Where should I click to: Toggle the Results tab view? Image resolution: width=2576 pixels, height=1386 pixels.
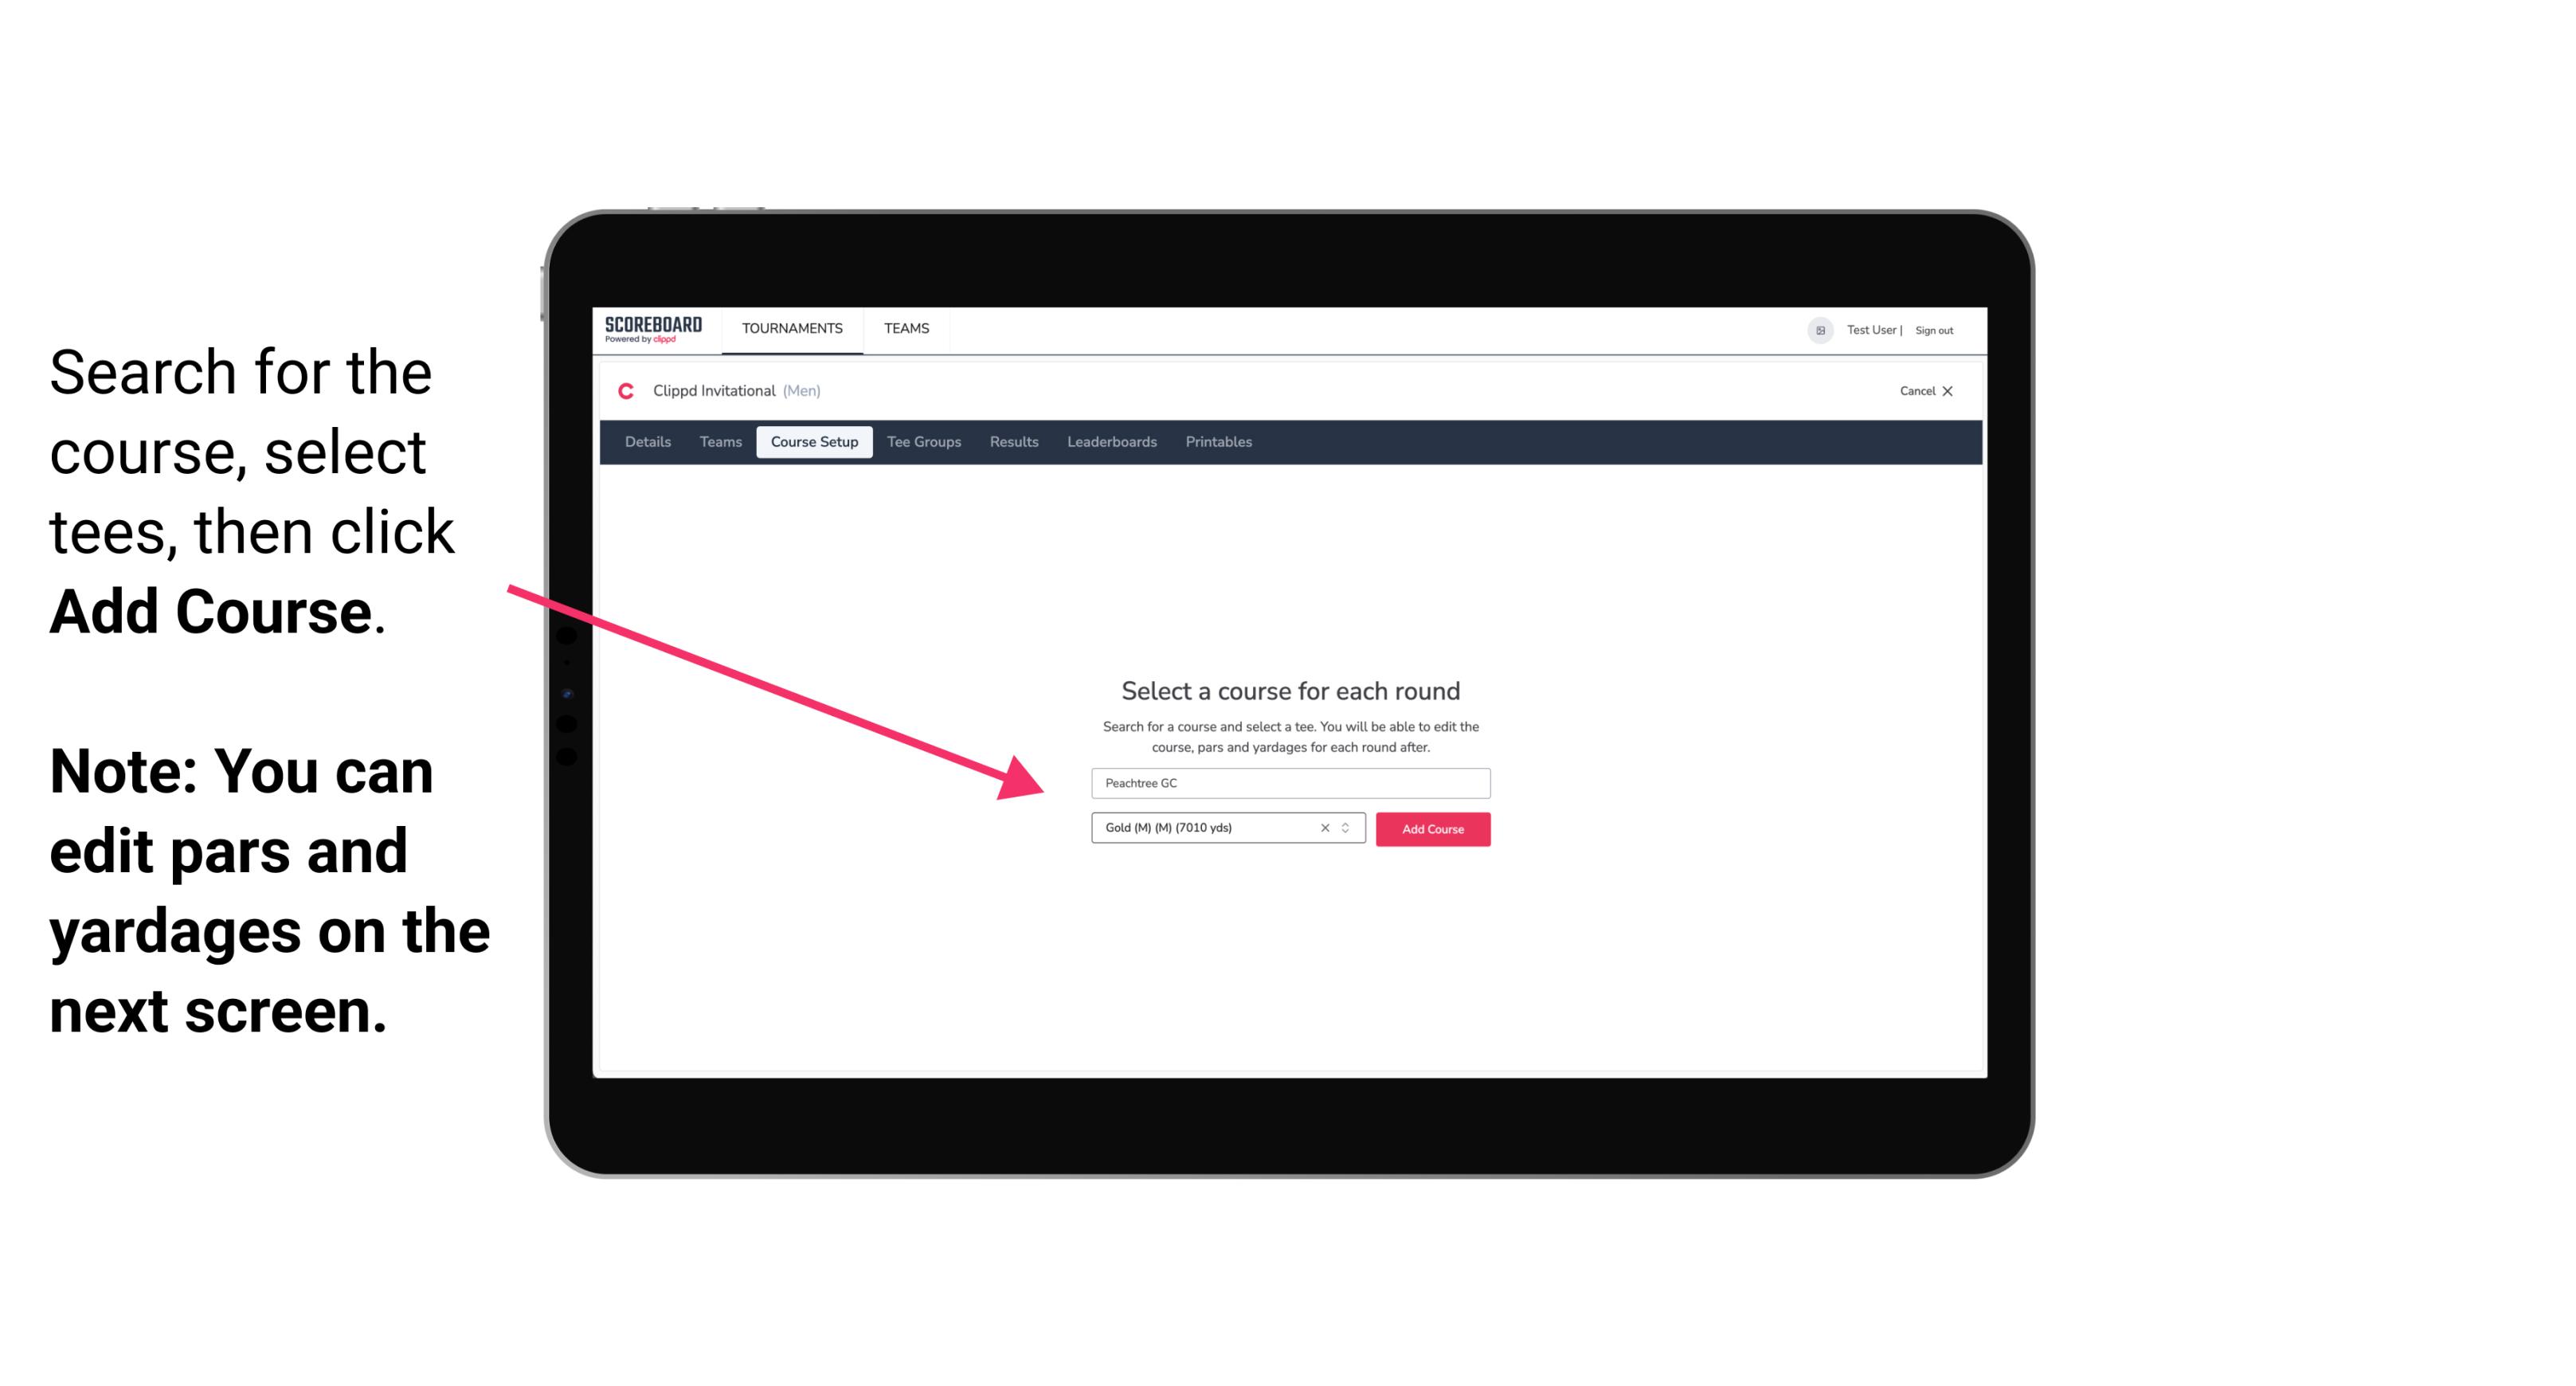1013,442
